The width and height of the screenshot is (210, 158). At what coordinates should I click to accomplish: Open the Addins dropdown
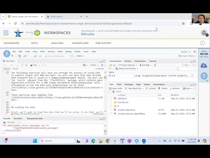(80, 56)
